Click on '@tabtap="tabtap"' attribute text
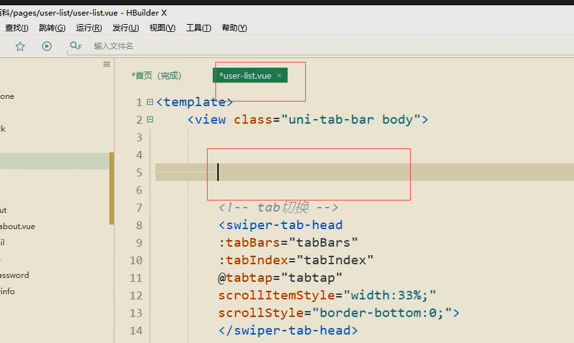 click(x=280, y=277)
